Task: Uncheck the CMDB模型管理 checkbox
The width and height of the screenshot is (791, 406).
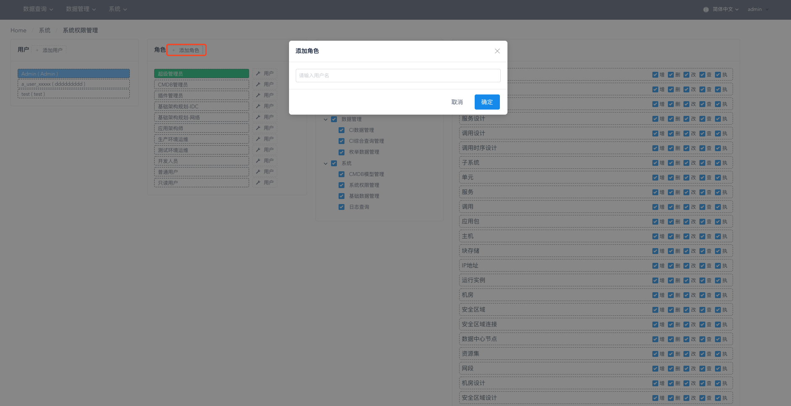Action: [x=342, y=174]
